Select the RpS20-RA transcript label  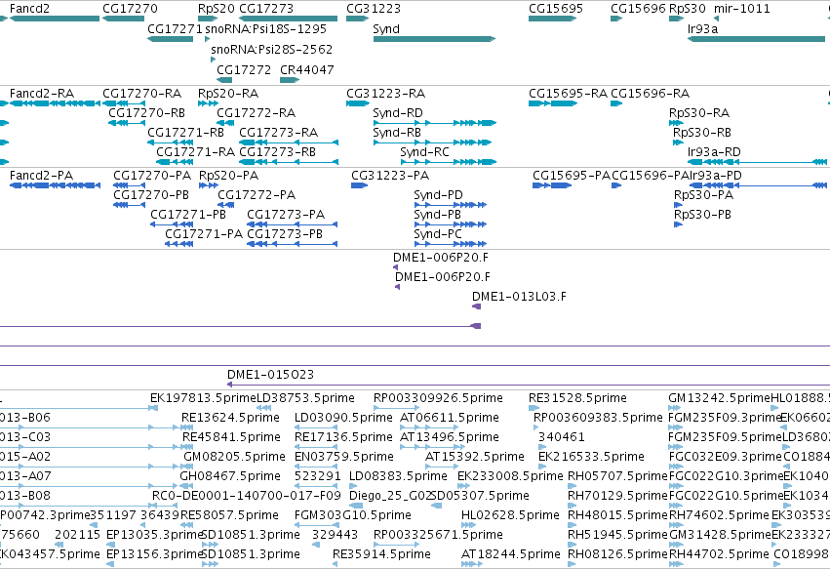click(228, 94)
